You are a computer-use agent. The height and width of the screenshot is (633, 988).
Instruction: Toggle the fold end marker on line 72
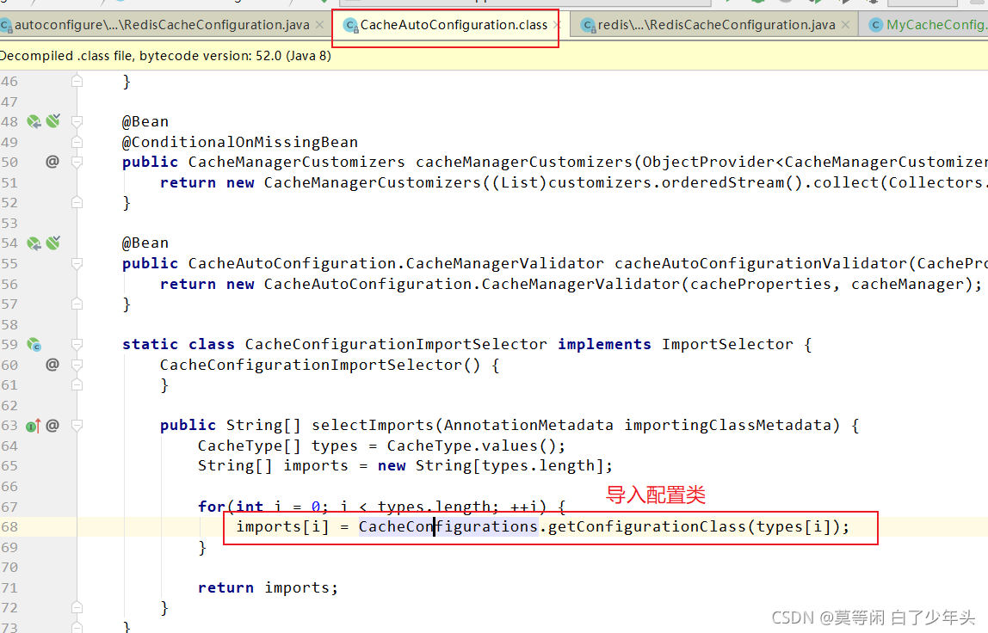77,608
